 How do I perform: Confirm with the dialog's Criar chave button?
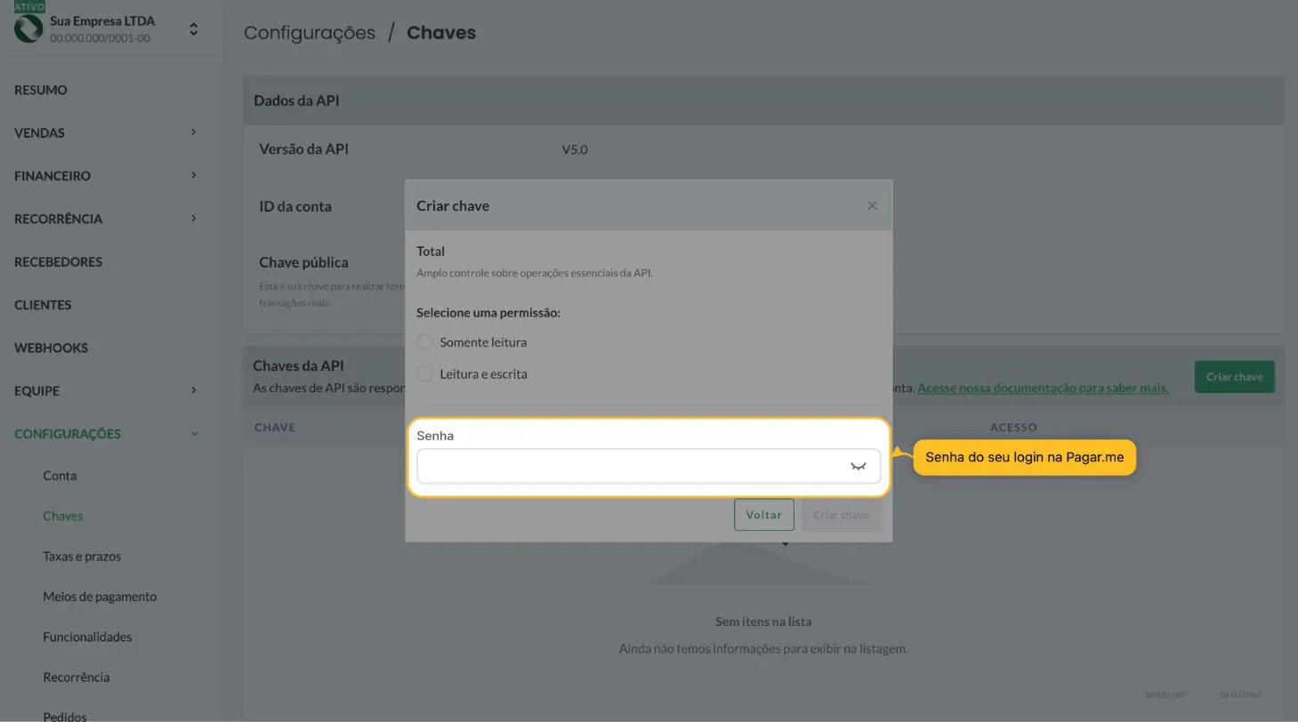(x=841, y=515)
